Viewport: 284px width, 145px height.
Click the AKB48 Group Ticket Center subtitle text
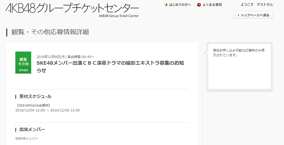[x=119, y=16]
